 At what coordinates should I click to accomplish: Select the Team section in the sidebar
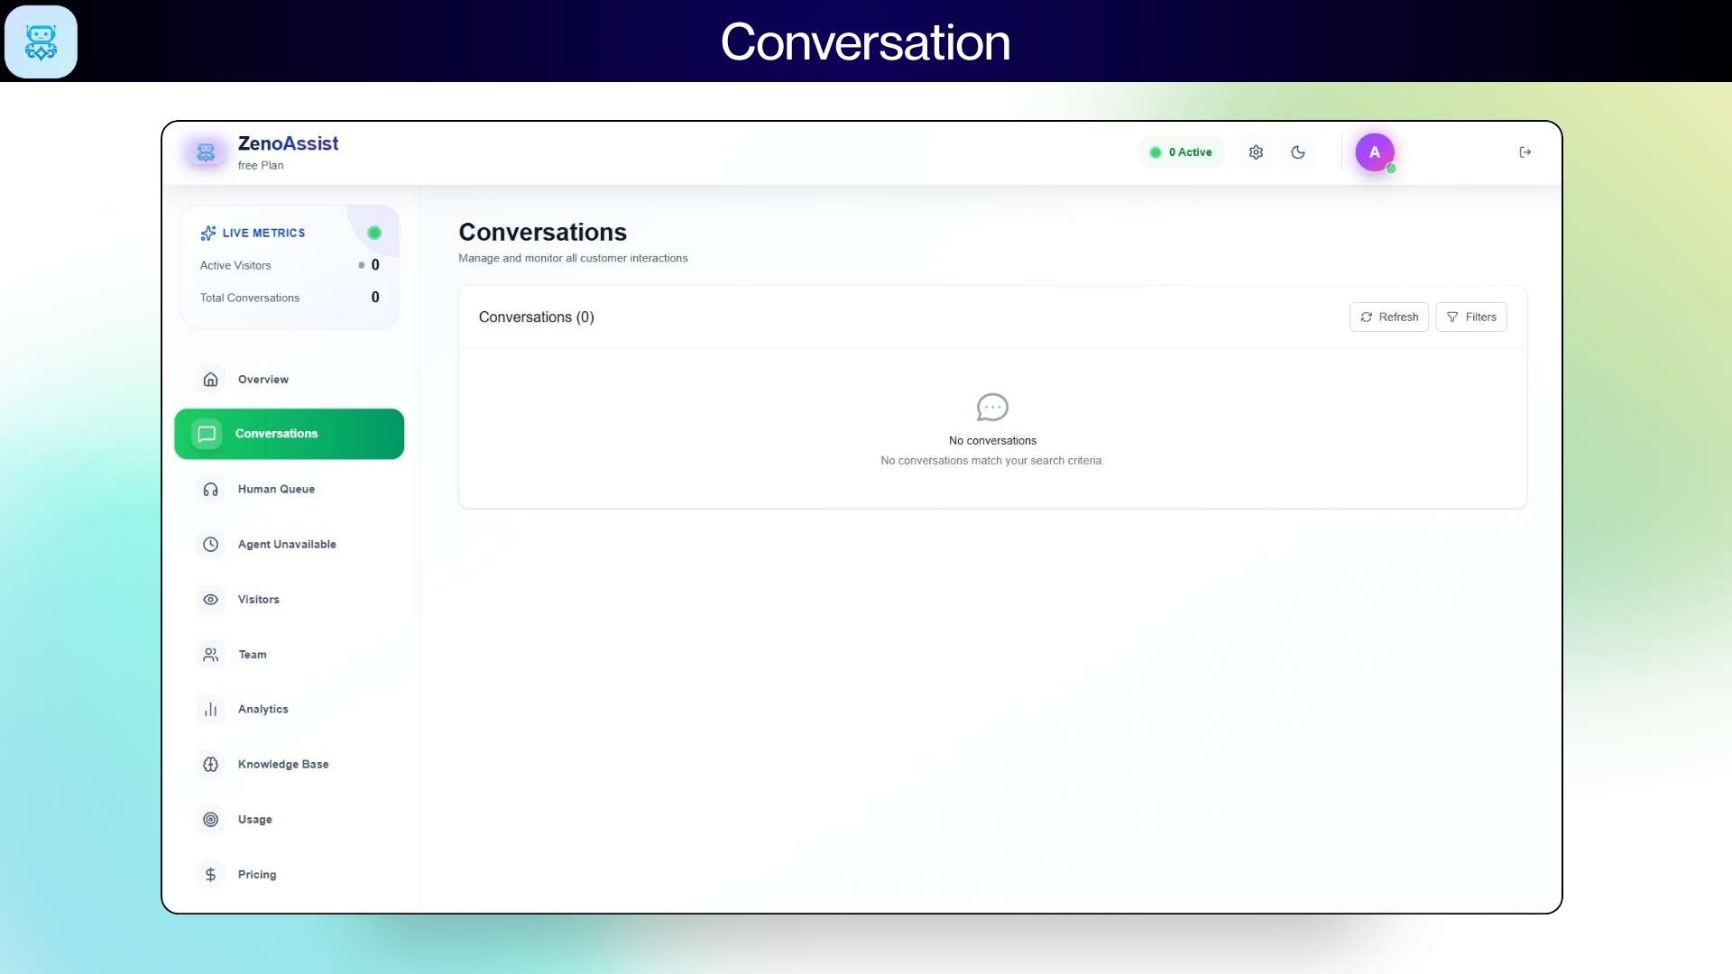[x=252, y=654]
